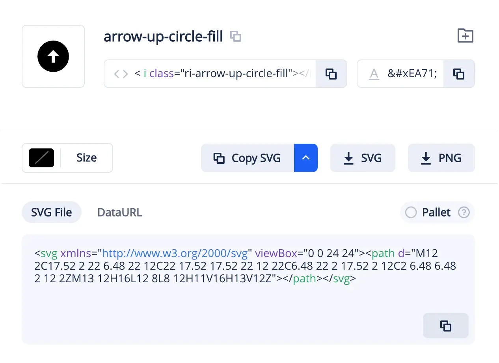Copy the &#xEA71; unicode value
This screenshot has height=363, width=499.
458,74
